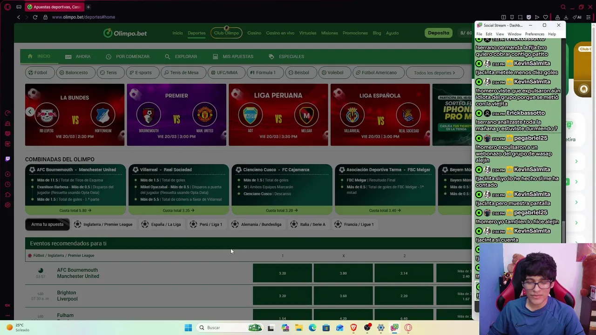Open the Promociones page link
This screenshot has width=596, height=335.
355,33
